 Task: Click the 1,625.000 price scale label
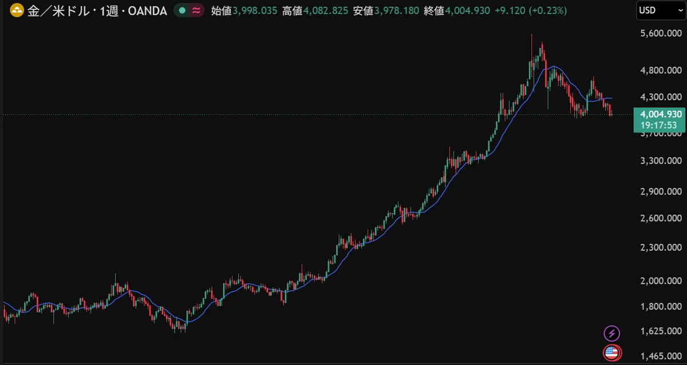tap(660, 331)
